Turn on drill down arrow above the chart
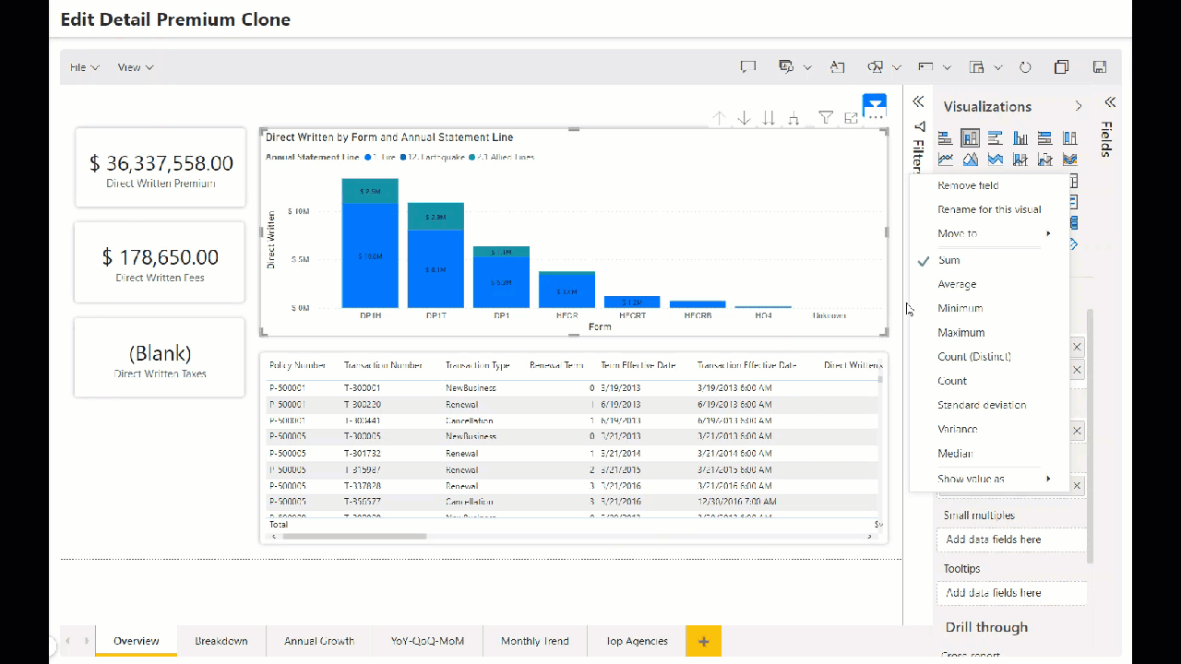The image size is (1181, 664). click(x=744, y=118)
